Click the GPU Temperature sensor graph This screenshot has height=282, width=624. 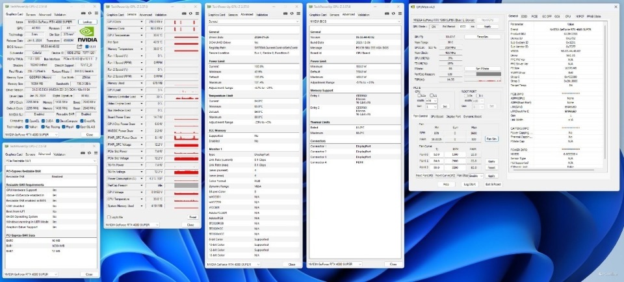point(181,36)
